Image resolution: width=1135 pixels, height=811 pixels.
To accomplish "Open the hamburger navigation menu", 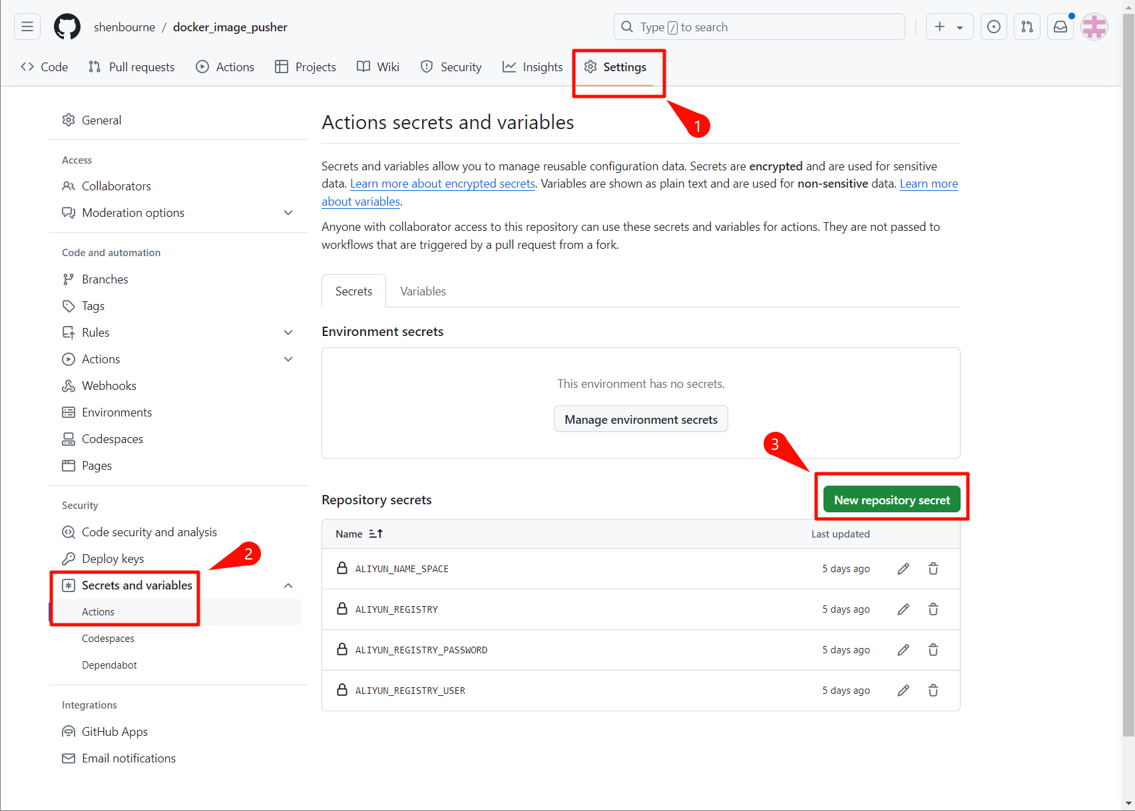I will pos(27,27).
